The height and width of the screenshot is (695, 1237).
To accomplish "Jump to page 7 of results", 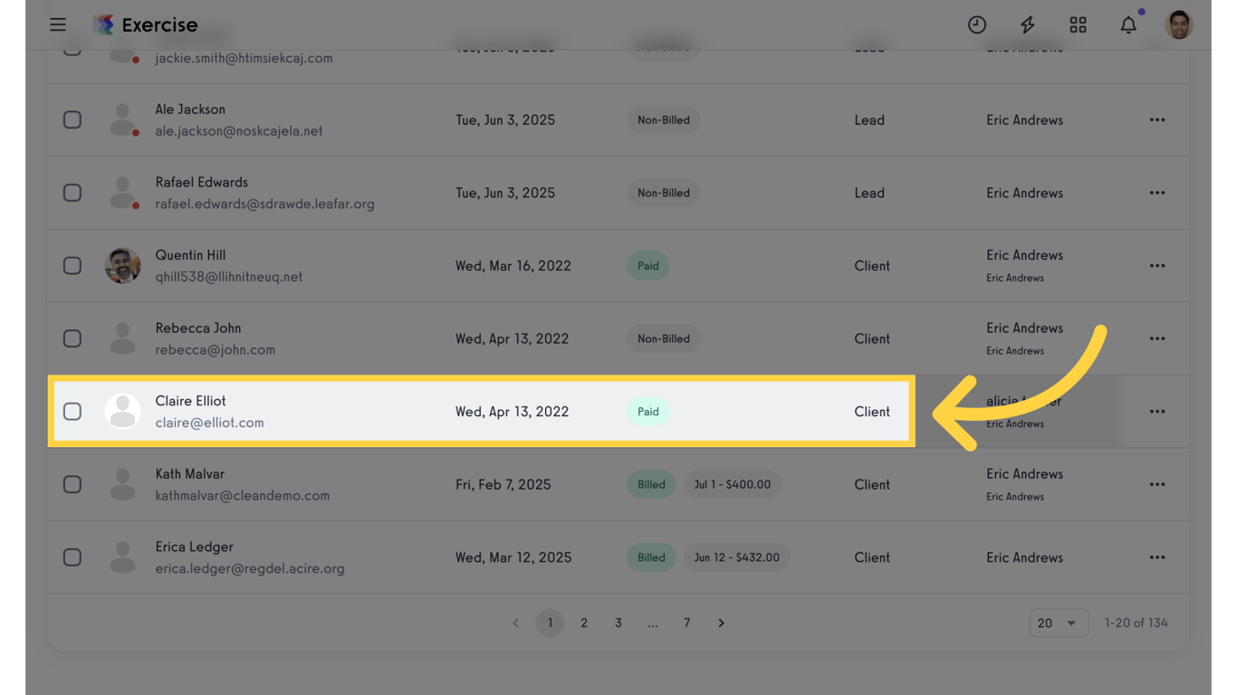I will [x=686, y=623].
